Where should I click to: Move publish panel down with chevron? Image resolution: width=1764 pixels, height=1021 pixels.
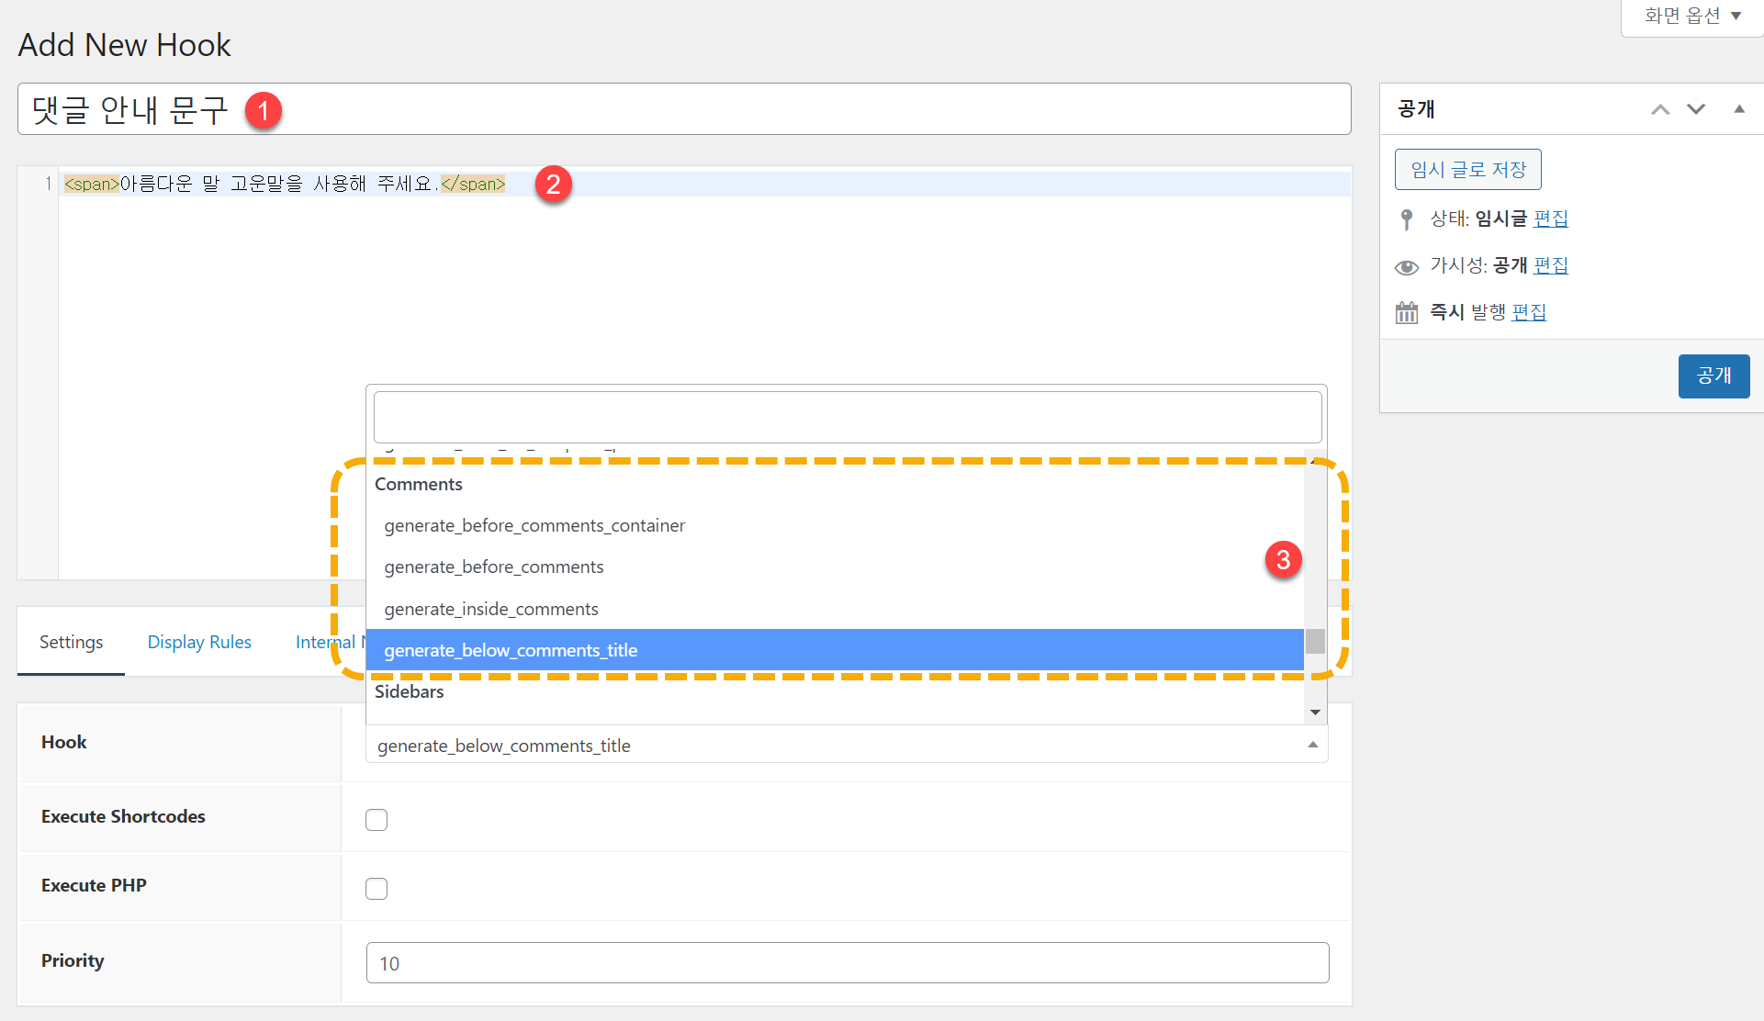pyautogui.click(x=1695, y=109)
